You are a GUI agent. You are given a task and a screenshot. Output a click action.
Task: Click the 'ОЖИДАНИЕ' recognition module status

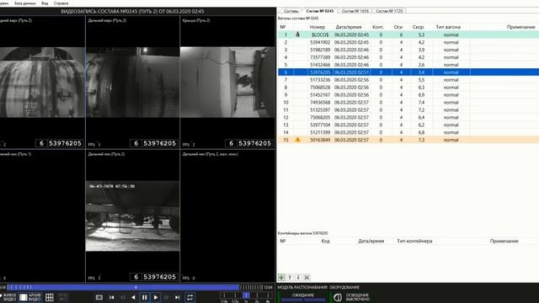303,295
